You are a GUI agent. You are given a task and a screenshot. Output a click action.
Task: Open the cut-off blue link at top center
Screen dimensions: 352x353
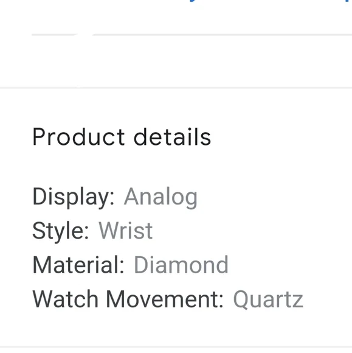193,1
